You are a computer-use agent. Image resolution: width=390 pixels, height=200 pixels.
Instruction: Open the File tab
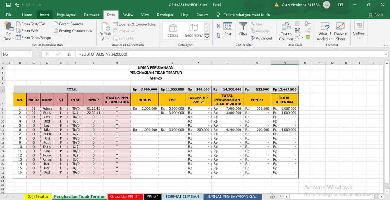9,15
